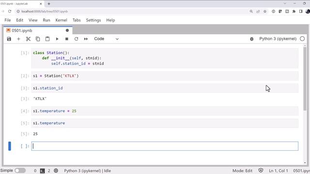Enable the debugger bug icon
This screenshot has height=174, width=310.
click(x=252, y=39)
